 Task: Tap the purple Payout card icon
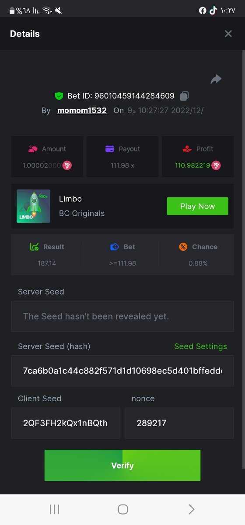(110, 149)
